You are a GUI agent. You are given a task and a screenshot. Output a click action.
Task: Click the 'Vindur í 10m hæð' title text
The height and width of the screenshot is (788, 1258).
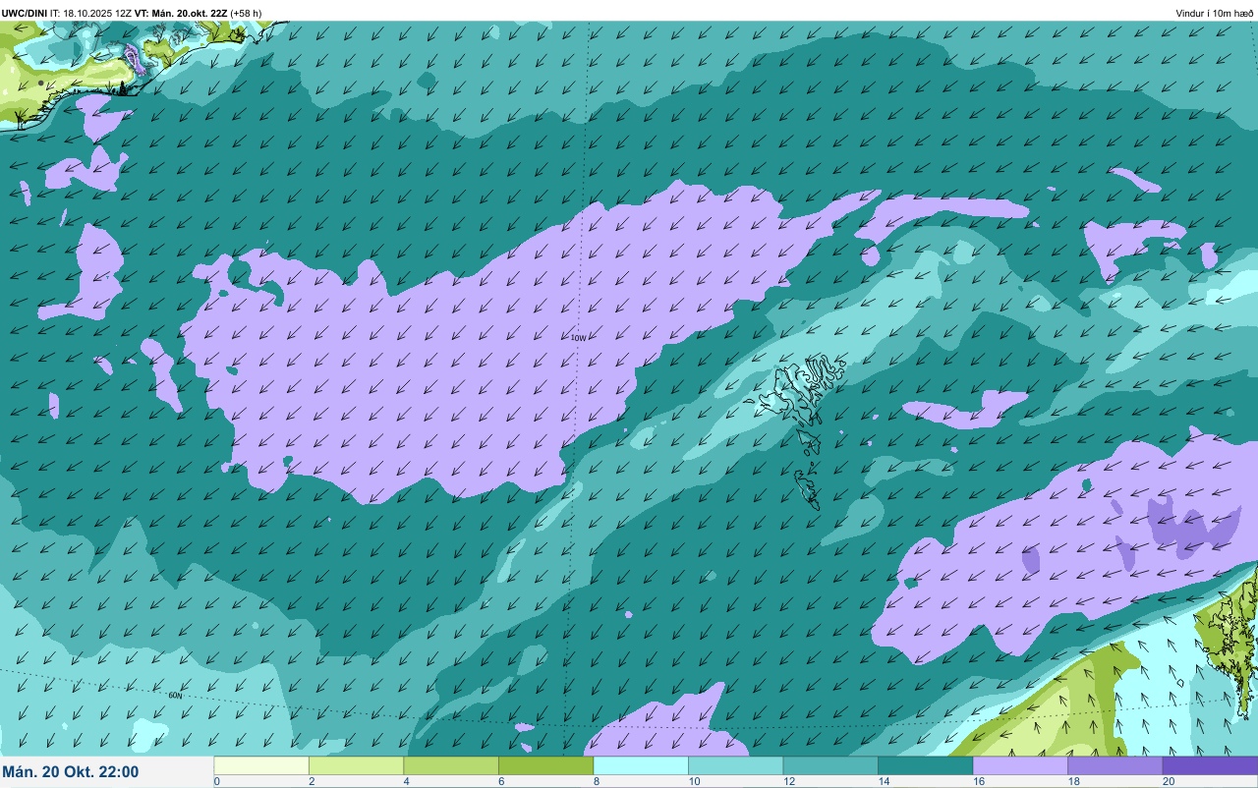point(1215,13)
